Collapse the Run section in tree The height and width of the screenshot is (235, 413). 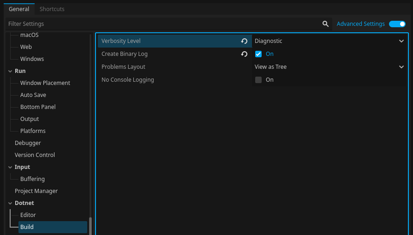11,71
